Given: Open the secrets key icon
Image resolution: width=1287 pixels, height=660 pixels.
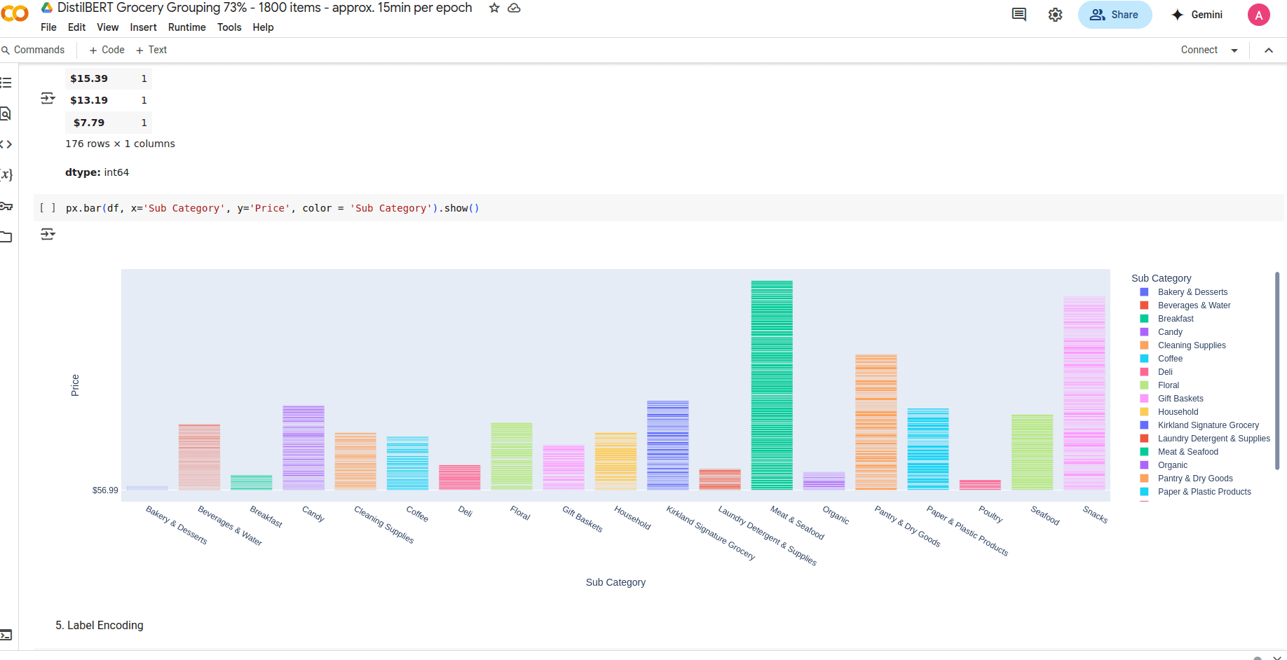Looking at the screenshot, I should (6, 206).
